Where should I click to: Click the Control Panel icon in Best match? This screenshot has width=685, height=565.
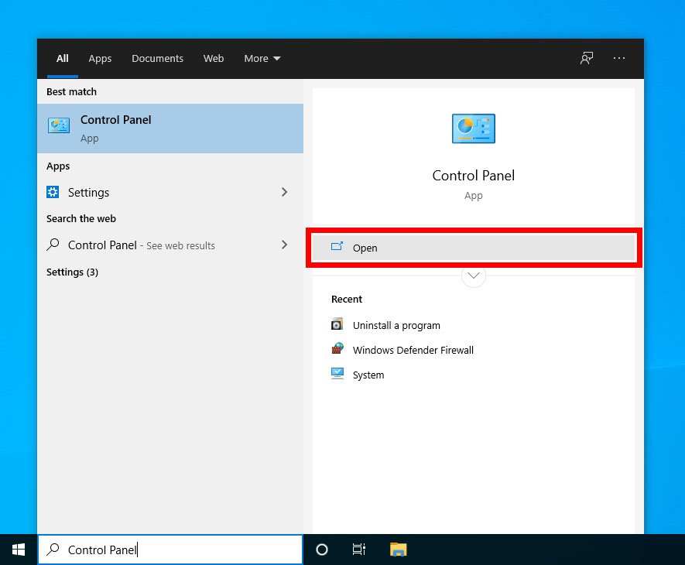[59, 126]
